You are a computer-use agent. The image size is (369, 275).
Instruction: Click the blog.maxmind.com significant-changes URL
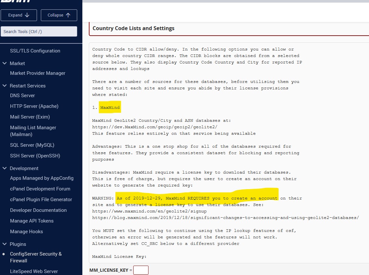pyautogui.click(x=225, y=218)
